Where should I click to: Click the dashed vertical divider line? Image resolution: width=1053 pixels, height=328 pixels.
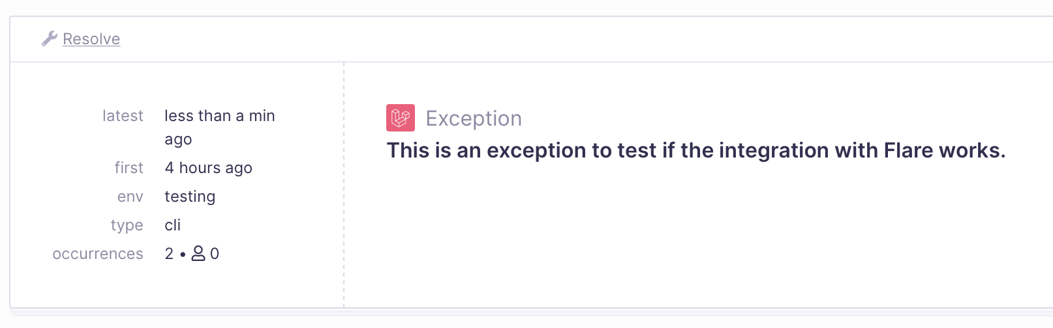(344, 185)
